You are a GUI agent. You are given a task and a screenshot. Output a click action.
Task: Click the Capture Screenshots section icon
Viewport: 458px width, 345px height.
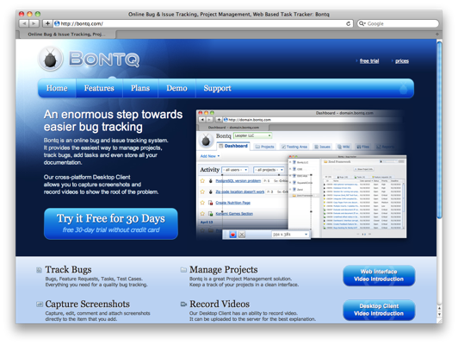point(39,304)
